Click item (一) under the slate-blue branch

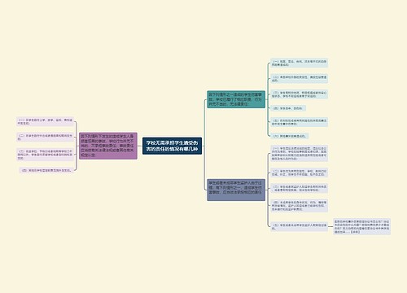point(300,153)
